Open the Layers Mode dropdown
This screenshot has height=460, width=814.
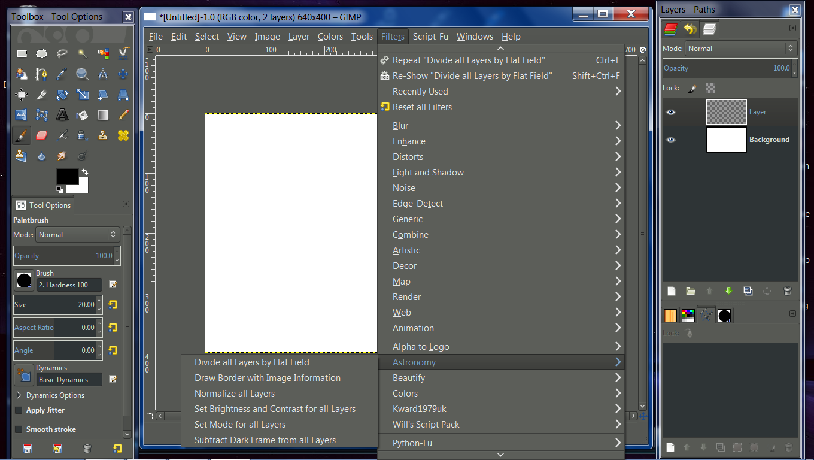point(742,49)
